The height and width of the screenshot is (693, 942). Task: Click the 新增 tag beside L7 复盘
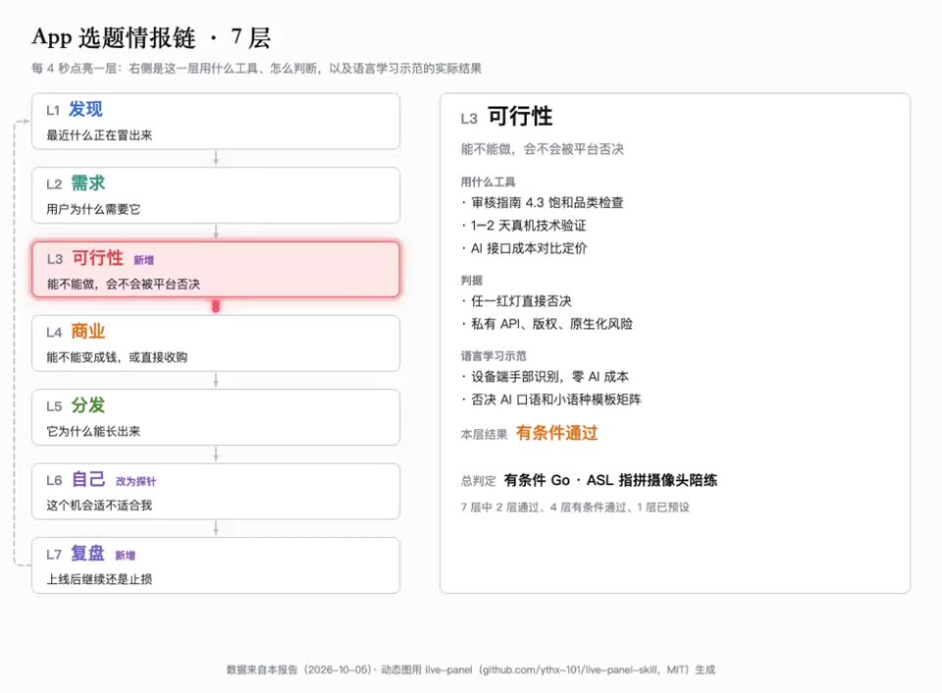pos(125,556)
